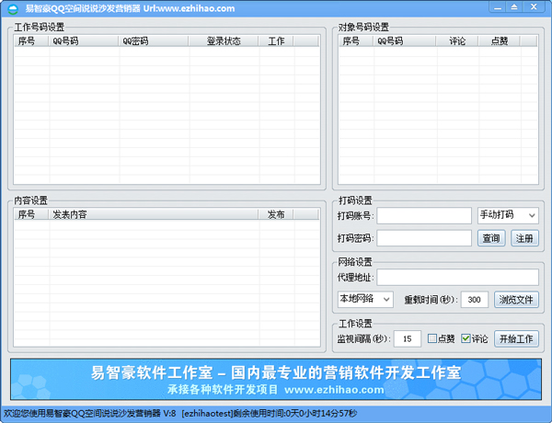Click the 打码密码 input field

(x=423, y=238)
